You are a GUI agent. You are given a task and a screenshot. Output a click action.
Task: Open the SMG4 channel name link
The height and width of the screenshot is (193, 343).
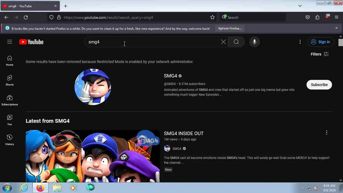point(170,76)
